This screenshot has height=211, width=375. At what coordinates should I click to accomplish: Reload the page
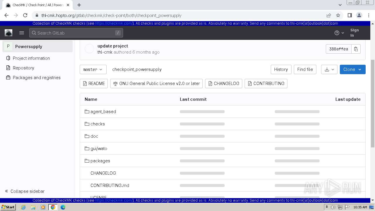pyautogui.click(x=25, y=15)
